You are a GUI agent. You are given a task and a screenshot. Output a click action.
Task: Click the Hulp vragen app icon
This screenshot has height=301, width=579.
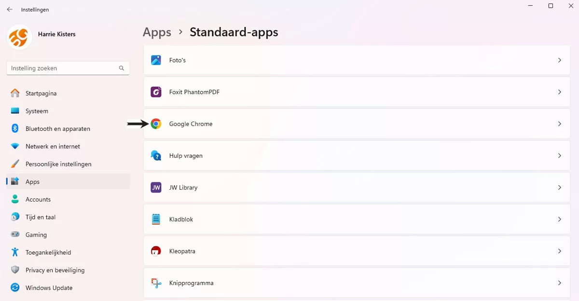(x=156, y=156)
